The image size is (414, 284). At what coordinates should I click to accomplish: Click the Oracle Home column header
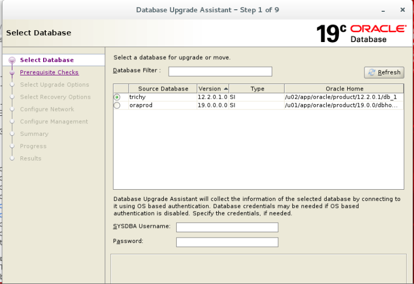(x=344, y=89)
